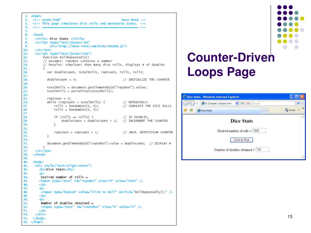Open search options dropdown beside the magnifier
Screen dimensions: 311x233
[302, 103]
